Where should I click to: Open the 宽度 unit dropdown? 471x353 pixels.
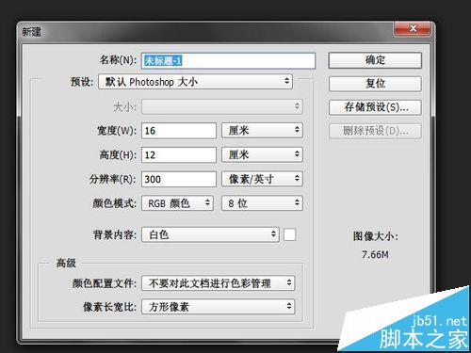(262, 130)
